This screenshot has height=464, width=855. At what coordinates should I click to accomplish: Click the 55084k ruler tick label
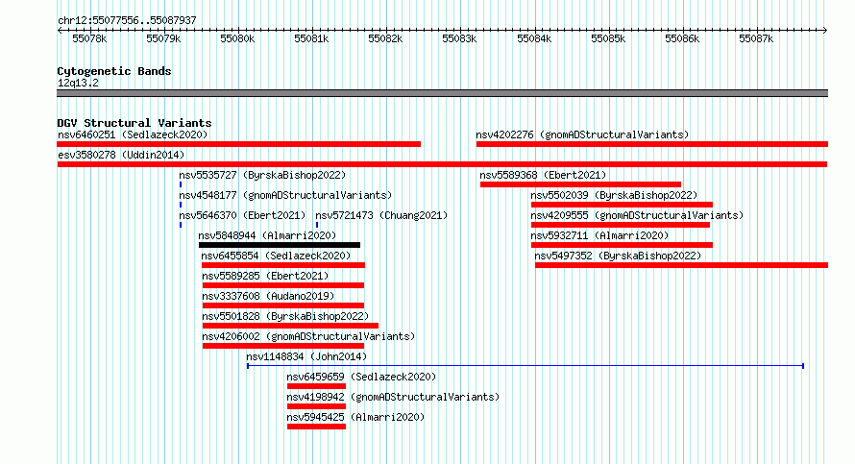point(534,38)
